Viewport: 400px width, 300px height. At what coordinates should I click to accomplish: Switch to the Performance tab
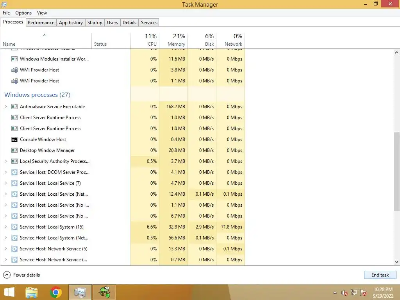pos(41,22)
